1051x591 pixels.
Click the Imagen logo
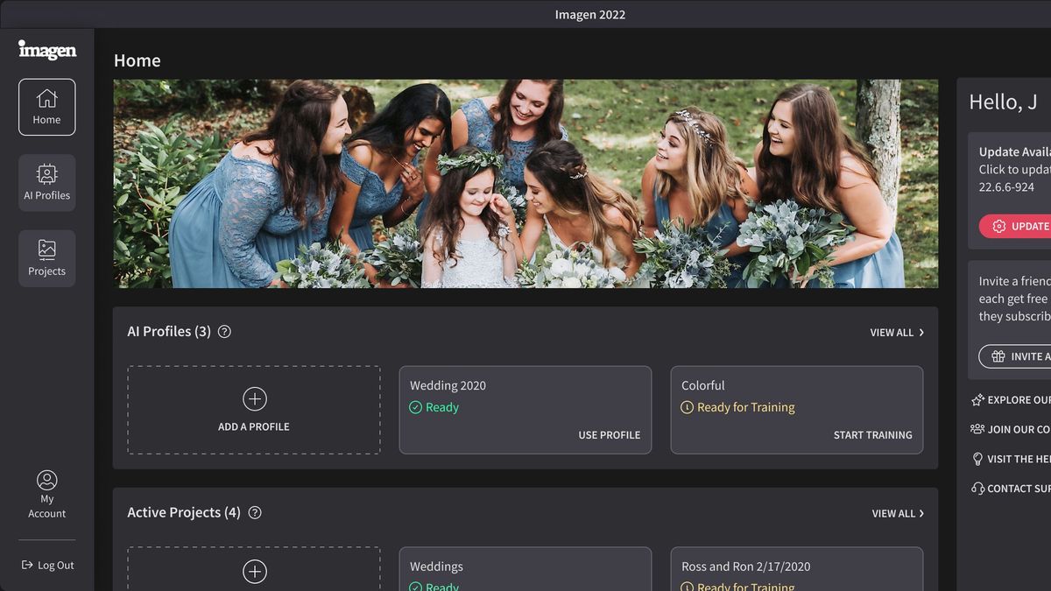46,50
